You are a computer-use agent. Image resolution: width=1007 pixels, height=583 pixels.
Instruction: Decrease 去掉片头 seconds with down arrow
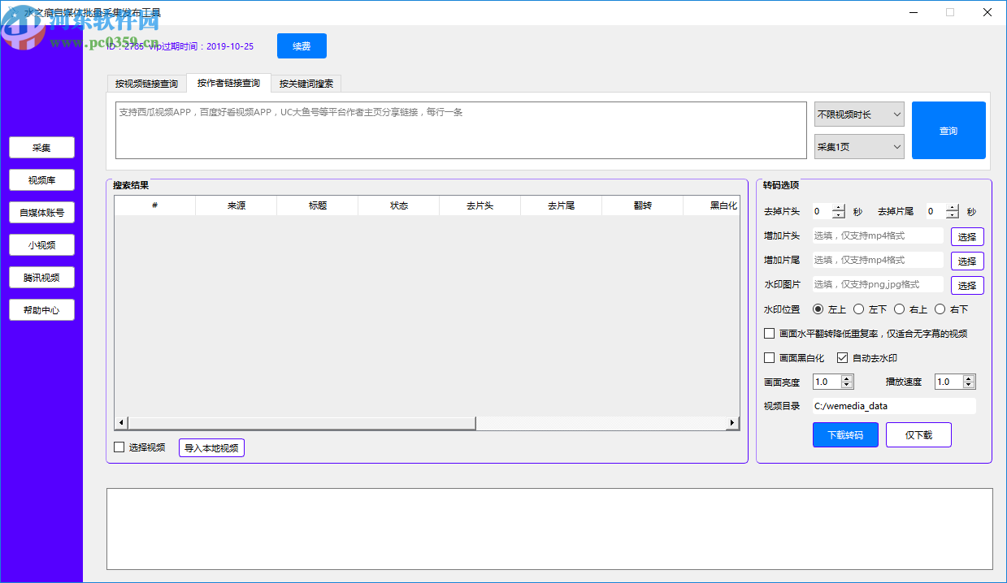click(839, 215)
